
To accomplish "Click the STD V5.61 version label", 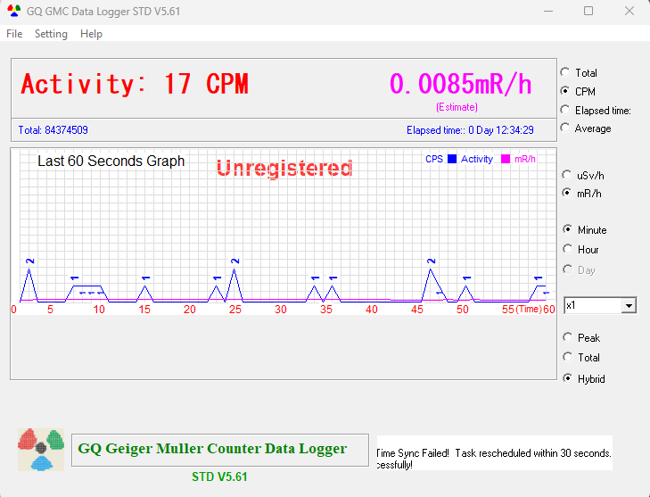I will [219, 477].
